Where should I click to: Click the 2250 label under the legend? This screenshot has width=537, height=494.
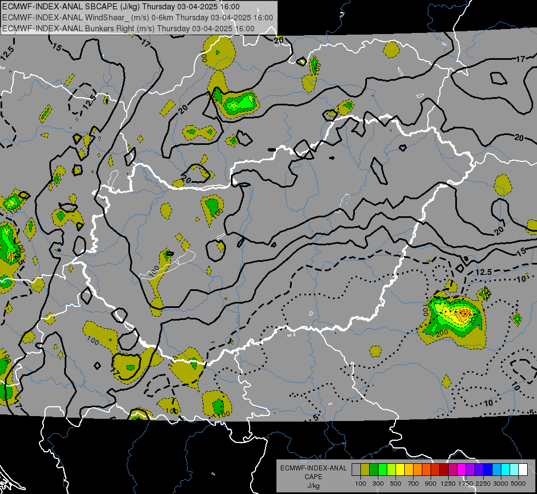[483, 484]
